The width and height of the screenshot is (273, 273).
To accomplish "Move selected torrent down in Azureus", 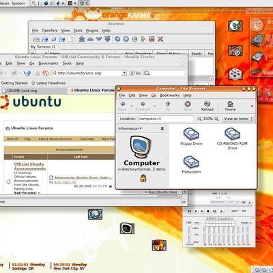I will point(99,39).
